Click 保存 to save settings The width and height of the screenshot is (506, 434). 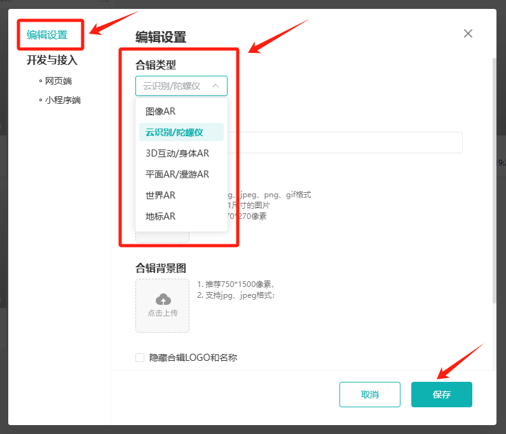coord(441,395)
